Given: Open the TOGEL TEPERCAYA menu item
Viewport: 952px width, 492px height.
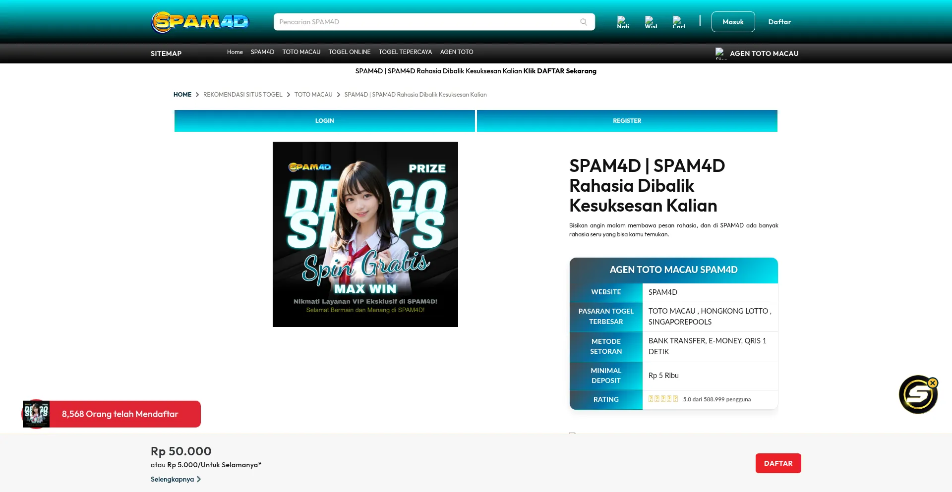Looking at the screenshot, I should [405, 52].
